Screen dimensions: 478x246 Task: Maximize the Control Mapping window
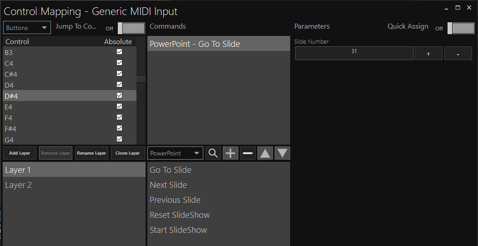[x=458, y=7]
